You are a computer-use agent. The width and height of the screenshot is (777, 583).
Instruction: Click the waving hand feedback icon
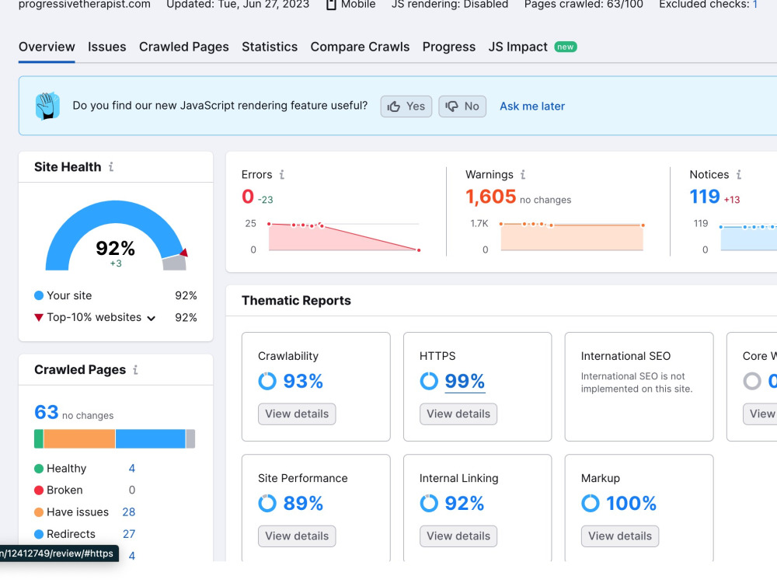pos(47,106)
